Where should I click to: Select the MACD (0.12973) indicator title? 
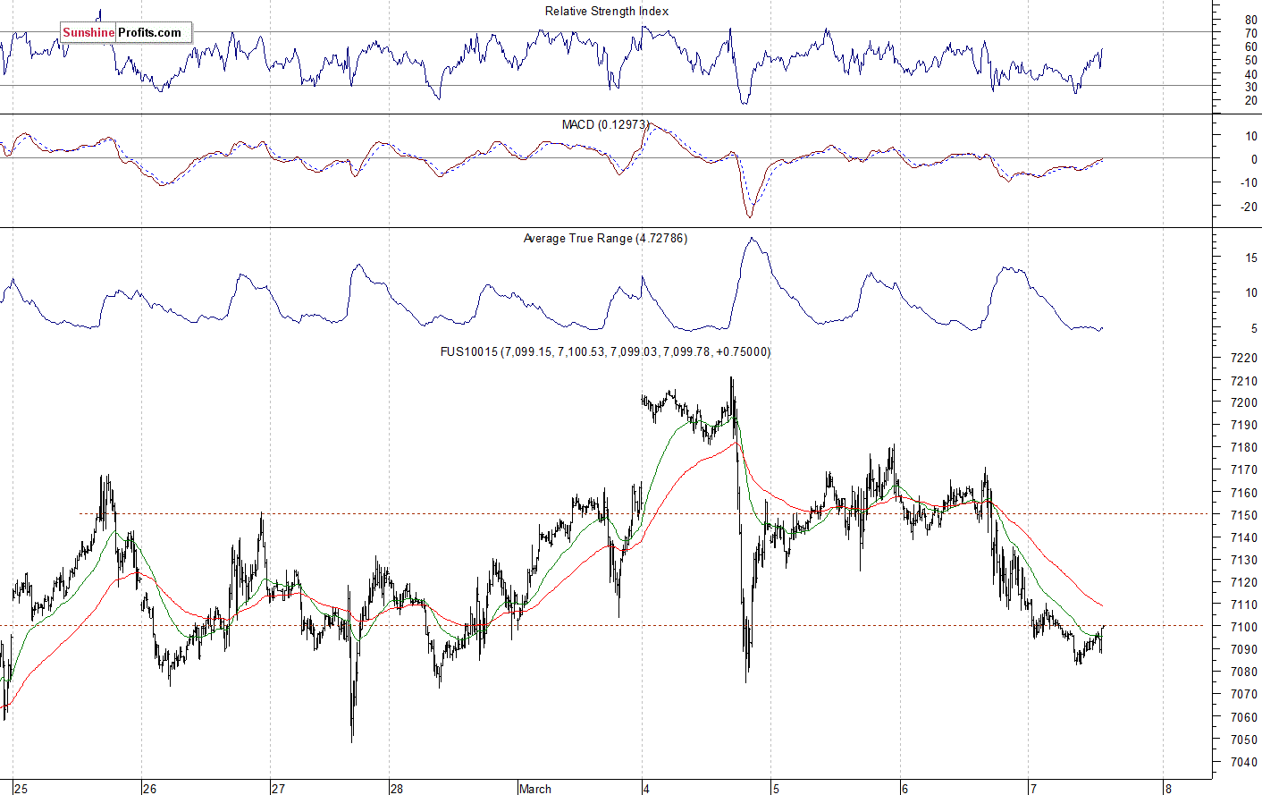pyautogui.click(x=605, y=124)
